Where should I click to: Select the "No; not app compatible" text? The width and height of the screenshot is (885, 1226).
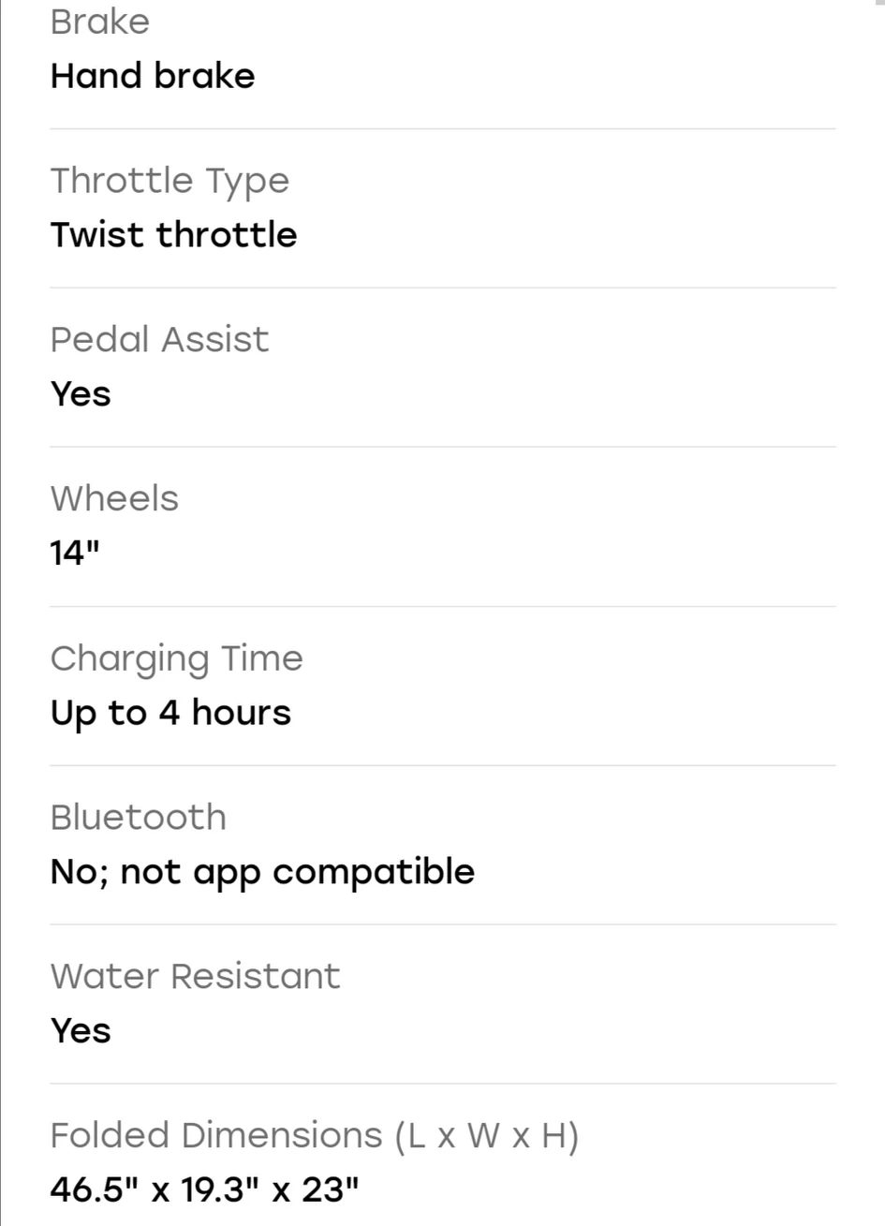pyautogui.click(x=262, y=872)
